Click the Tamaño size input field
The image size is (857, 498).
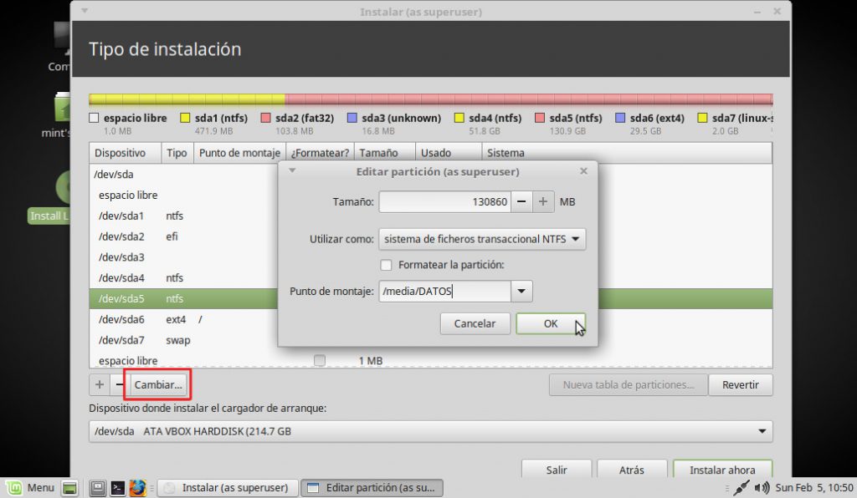click(x=444, y=202)
